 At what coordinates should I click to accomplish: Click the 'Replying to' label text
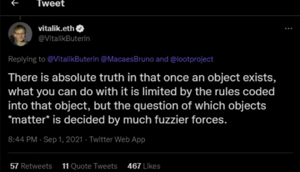point(26,59)
